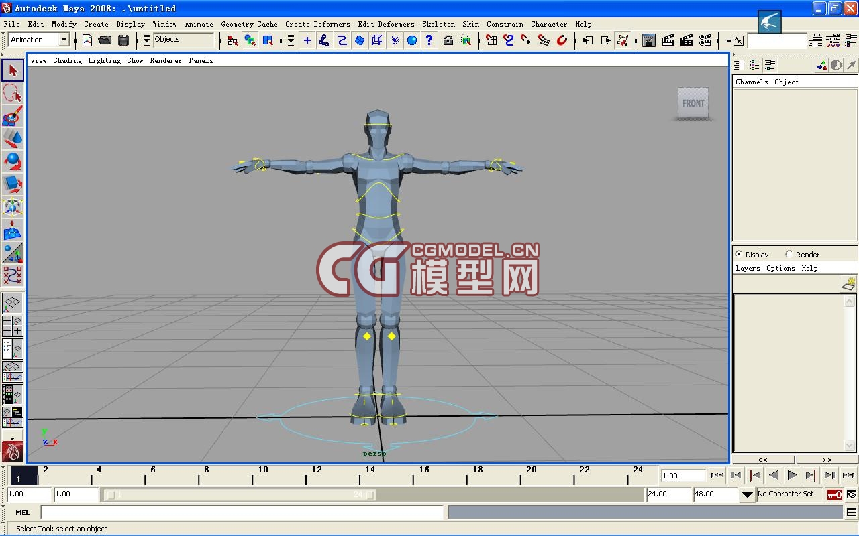Collapse a status line section divider
Screen dimensions: 859x536
click(137, 40)
